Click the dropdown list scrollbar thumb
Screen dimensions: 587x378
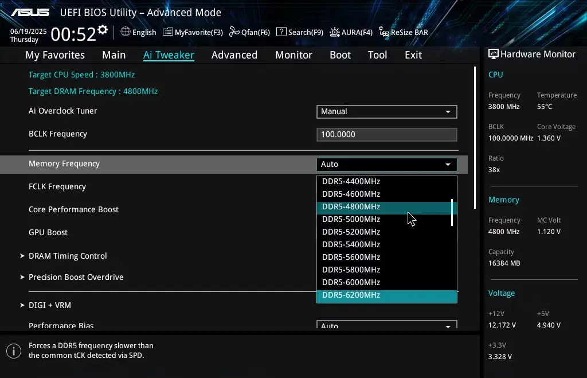452,212
